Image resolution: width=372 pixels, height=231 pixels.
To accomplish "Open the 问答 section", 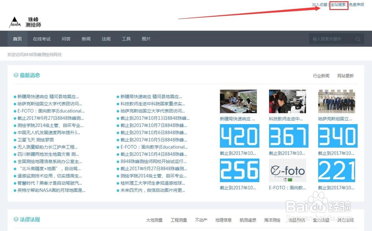I will click(66, 39).
